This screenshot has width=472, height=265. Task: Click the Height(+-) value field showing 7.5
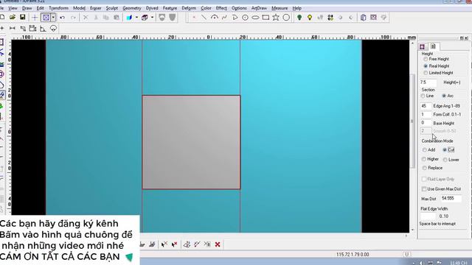[x=428, y=82]
